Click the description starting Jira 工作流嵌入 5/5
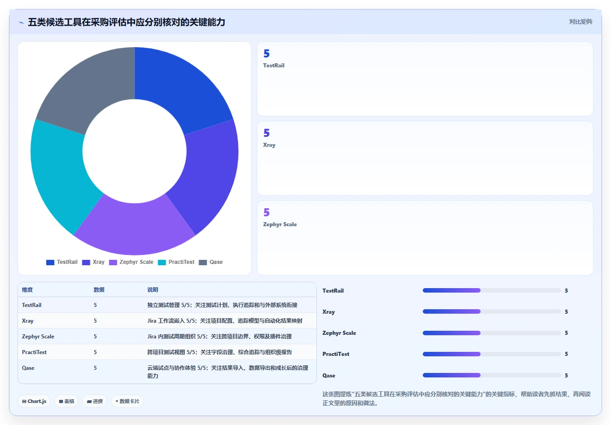 [225, 321]
